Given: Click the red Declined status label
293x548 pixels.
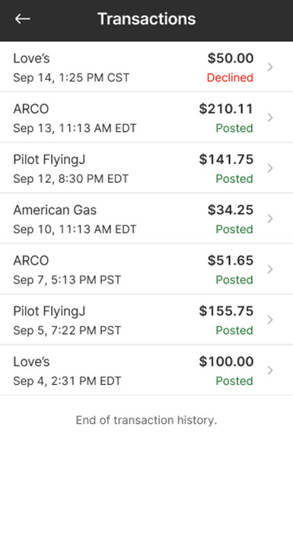Looking at the screenshot, I should click(230, 78).
